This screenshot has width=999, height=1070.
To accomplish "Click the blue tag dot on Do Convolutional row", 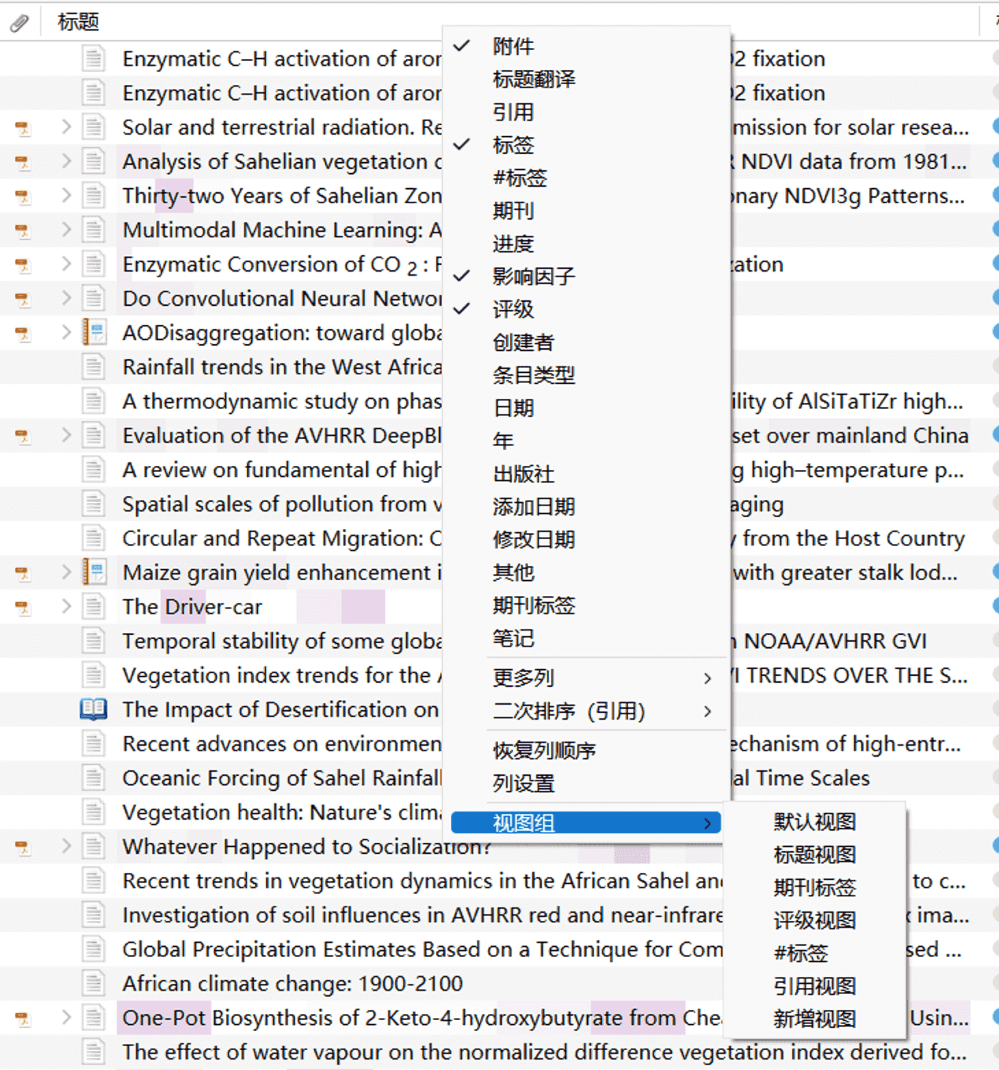I will coord(996,298).
